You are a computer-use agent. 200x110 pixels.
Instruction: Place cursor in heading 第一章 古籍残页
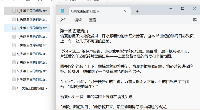(x=74, y=31)
